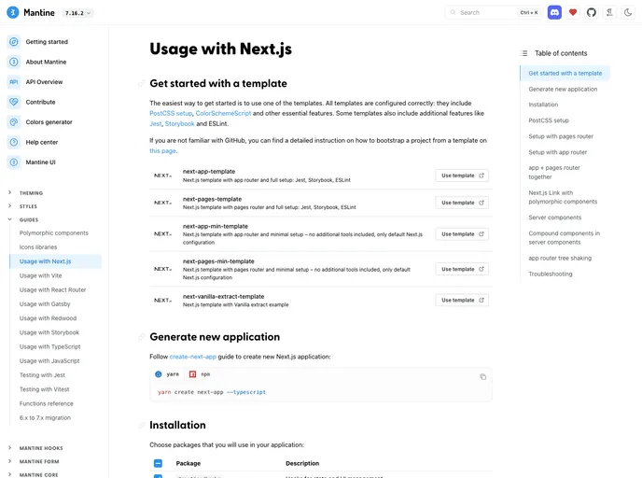
Task: Use template for next-pages-min-template
Action: click(x=462, y=269)
